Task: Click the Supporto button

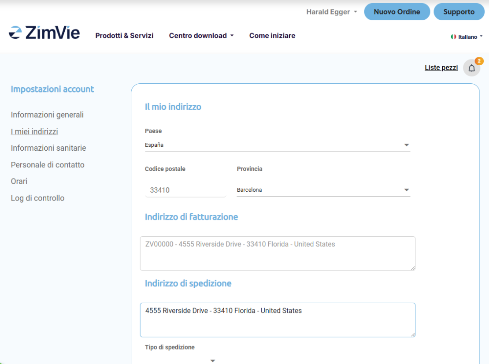Action: pyautogui.click(x=459, y=12)
